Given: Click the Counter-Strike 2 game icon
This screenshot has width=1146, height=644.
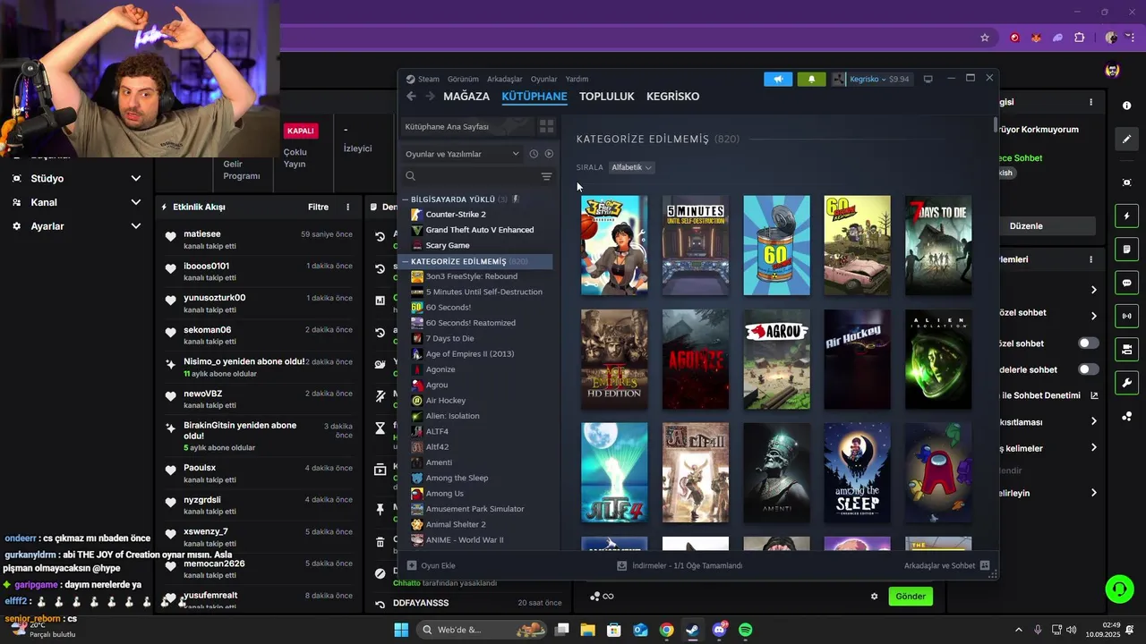Looking at the screenshot, I should 416,215.
